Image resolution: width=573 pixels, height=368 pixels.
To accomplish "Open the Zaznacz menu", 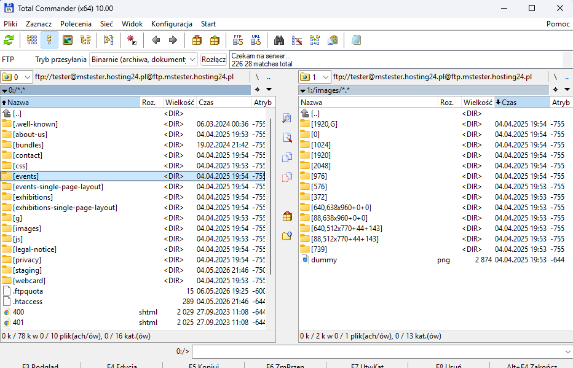I will [x=39, y=24].
